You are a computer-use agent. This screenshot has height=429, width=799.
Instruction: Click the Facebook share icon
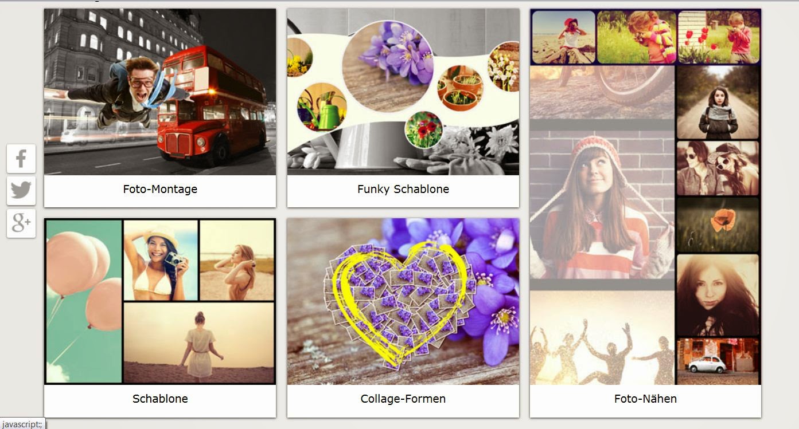(x=21, y=159)
